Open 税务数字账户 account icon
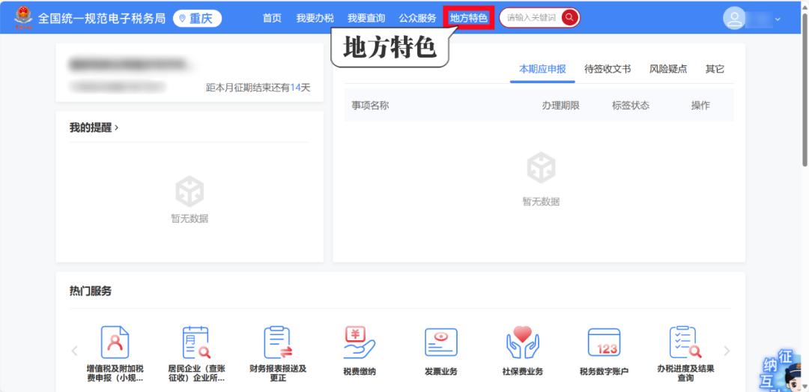The image size is (809, 392). (x=604, y=343)
